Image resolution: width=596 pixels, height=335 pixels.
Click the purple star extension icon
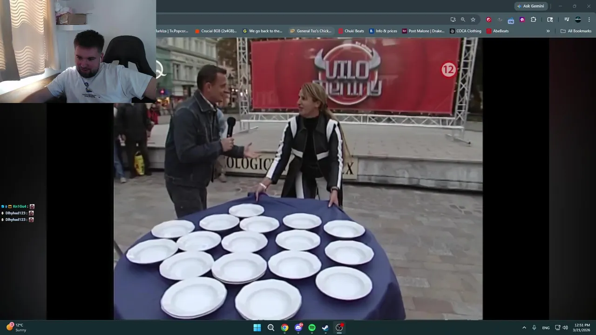(x=522, y=20)
